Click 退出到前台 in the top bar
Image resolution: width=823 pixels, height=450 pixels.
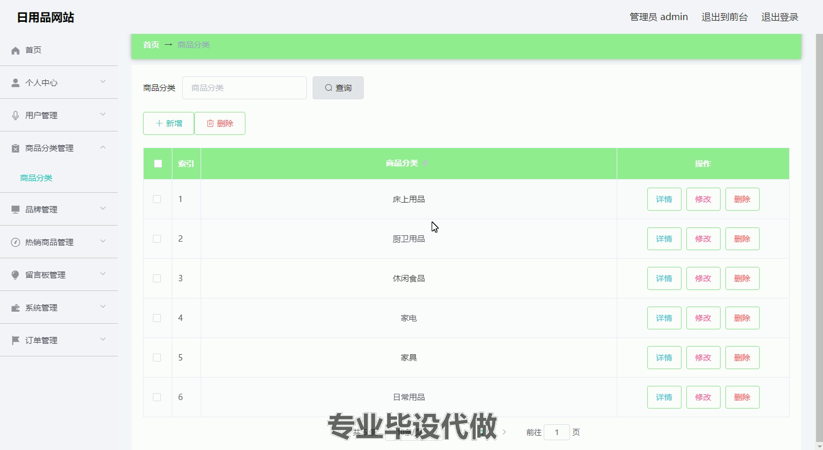coord(725,17)
